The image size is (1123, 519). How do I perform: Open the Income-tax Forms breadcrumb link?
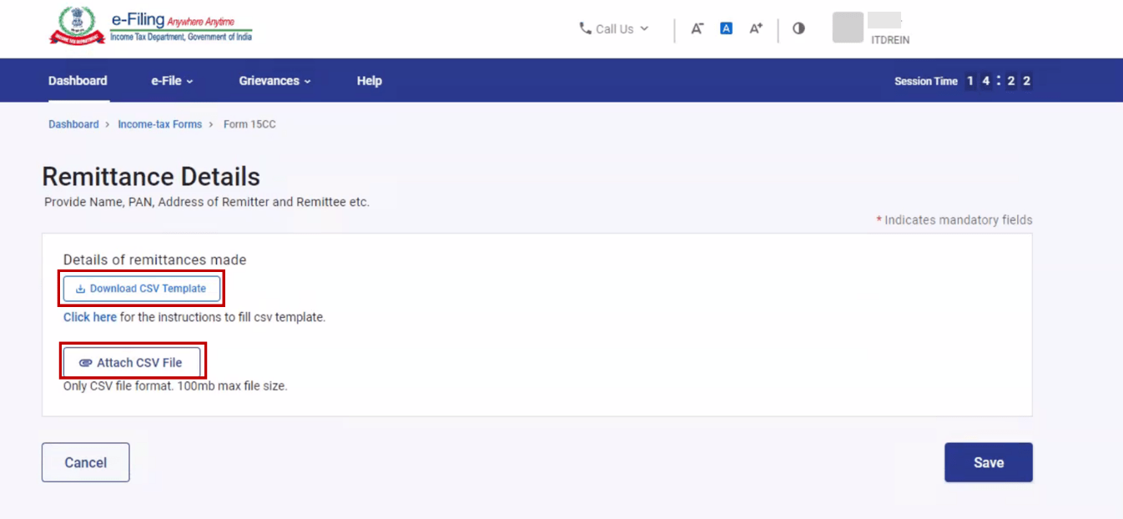coord(159,124)
